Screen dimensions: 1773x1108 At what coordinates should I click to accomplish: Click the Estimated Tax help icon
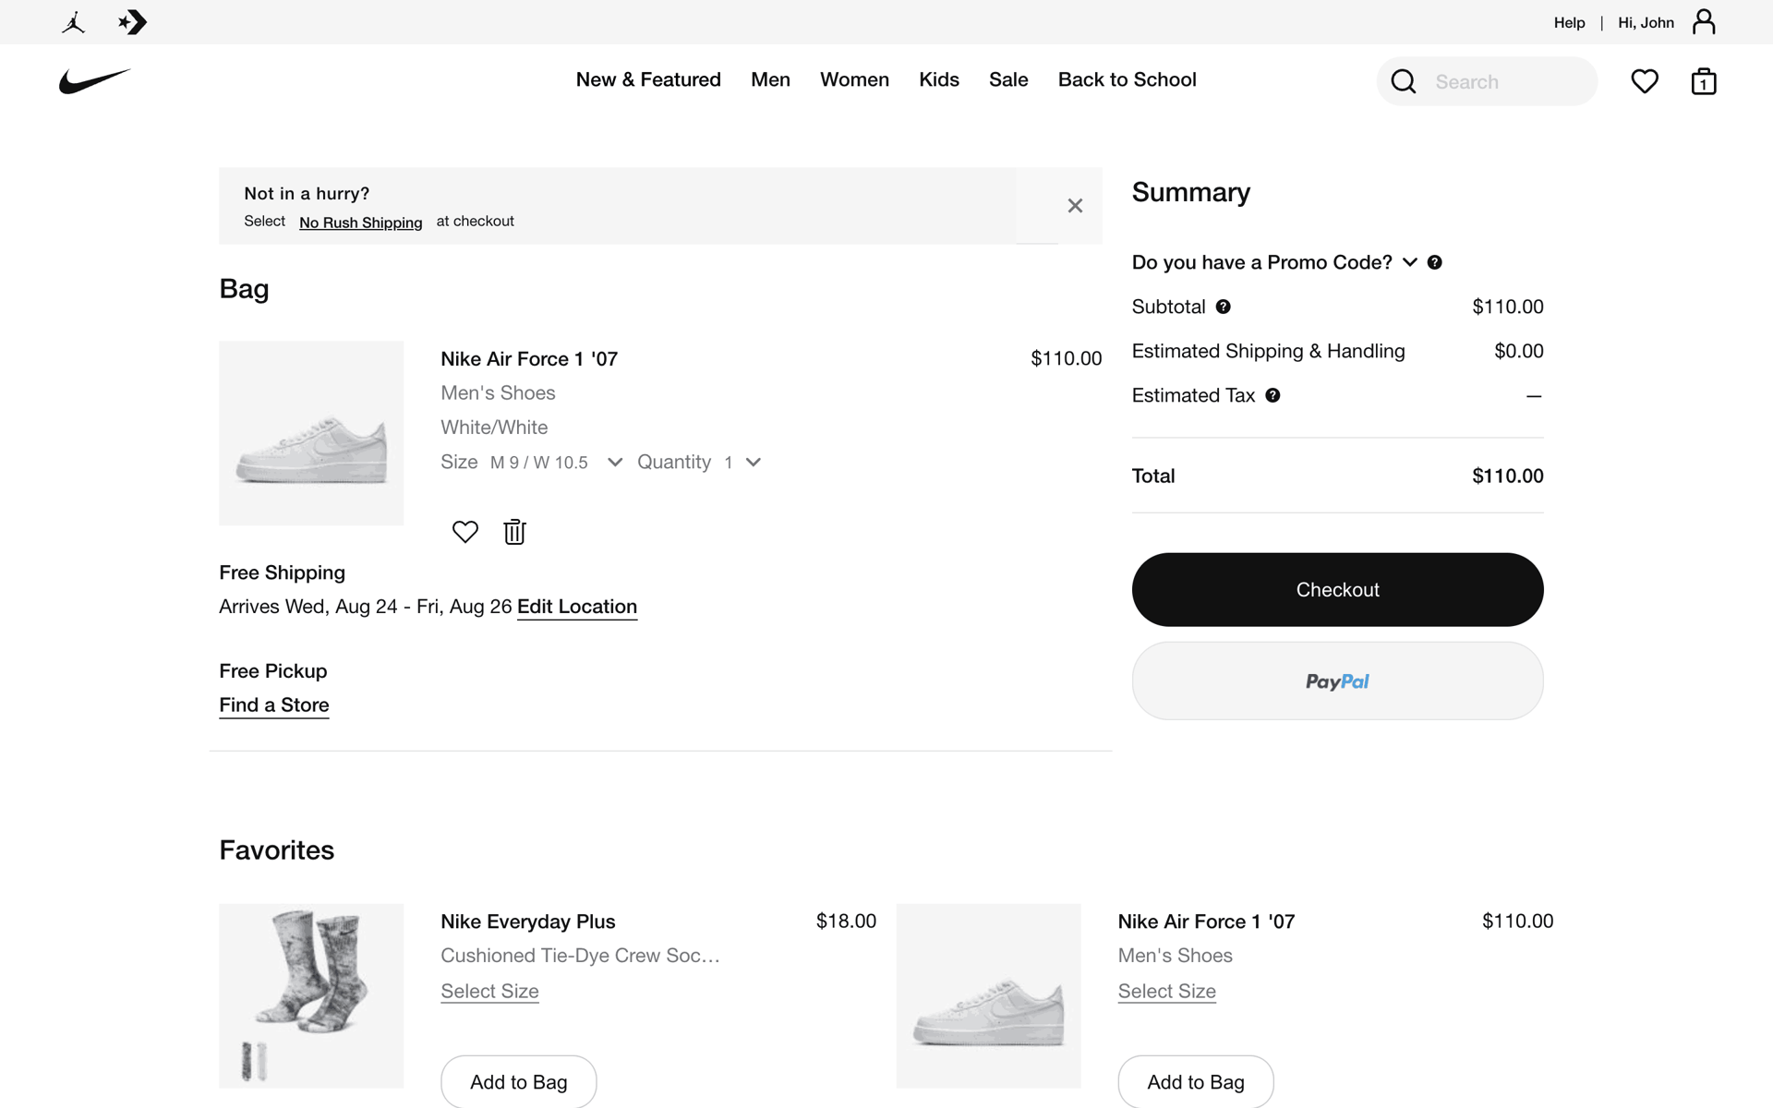point(1272,395)
